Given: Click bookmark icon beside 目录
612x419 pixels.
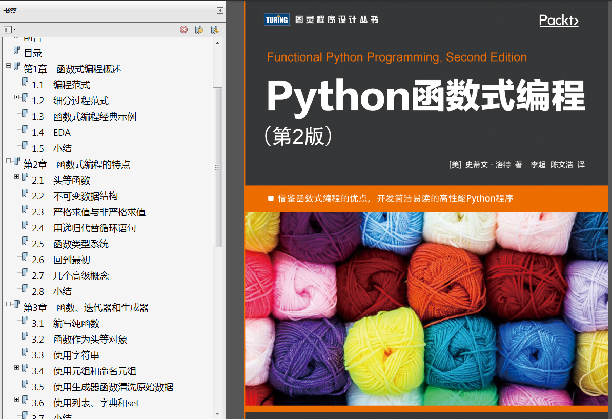Looking at the screenshot, I should click(16, 50).
